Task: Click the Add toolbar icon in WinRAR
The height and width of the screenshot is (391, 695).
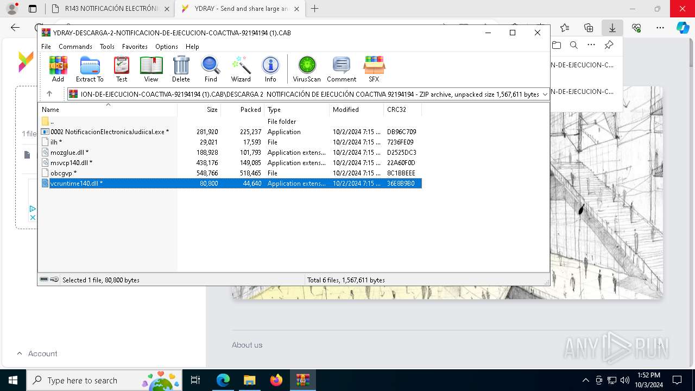Action: pos(58,69)
